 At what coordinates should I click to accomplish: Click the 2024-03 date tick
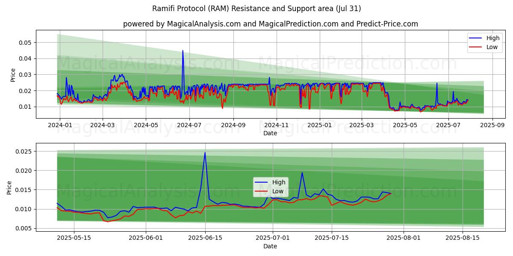(102, 125)
